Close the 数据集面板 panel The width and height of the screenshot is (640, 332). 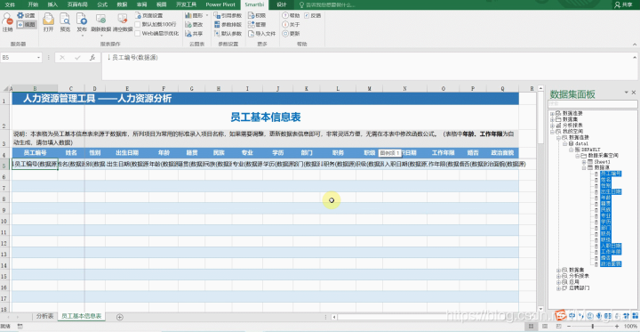[634, 93]
